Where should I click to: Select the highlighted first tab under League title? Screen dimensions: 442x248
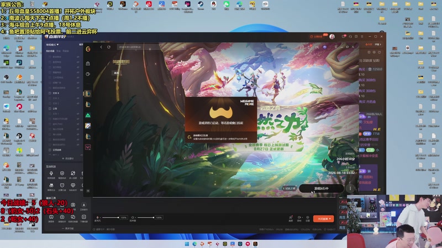116,73
